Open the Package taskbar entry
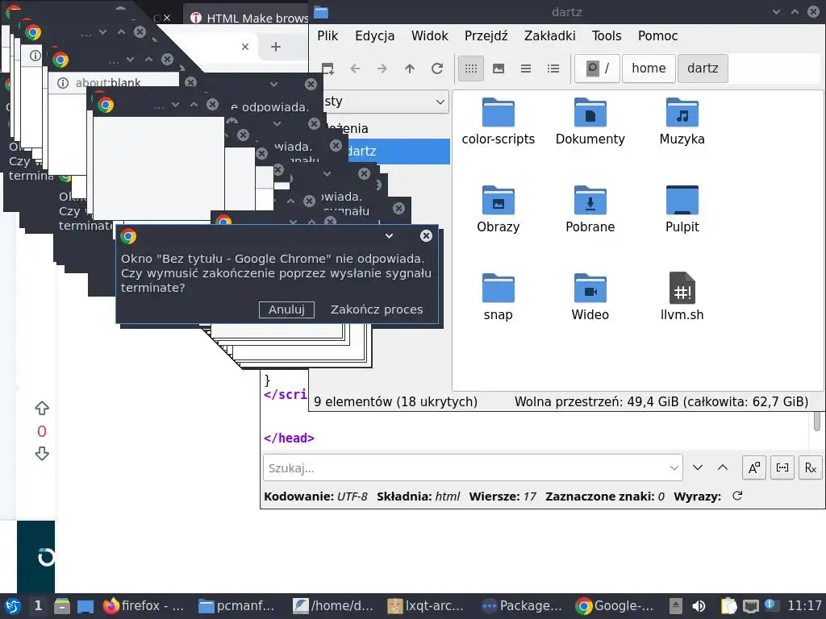826x619 pixels. pyautogui.click(x=522, y=606)
